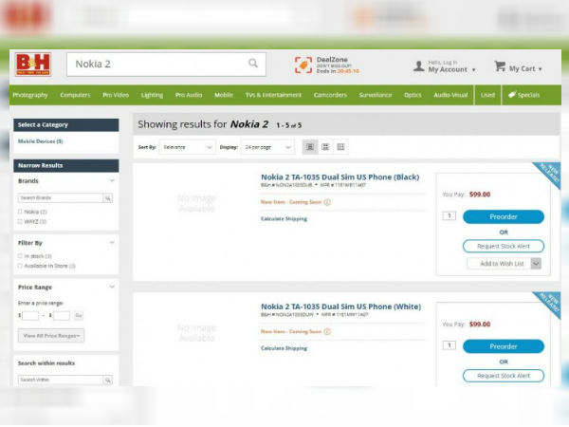Expand My Cart dropdown arrow
The width and height of the screenshot is (569, 427).
[540, 69]
